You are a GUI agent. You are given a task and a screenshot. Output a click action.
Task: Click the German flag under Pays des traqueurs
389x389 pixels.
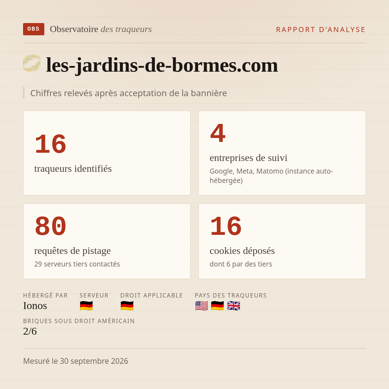coord(217,306)
